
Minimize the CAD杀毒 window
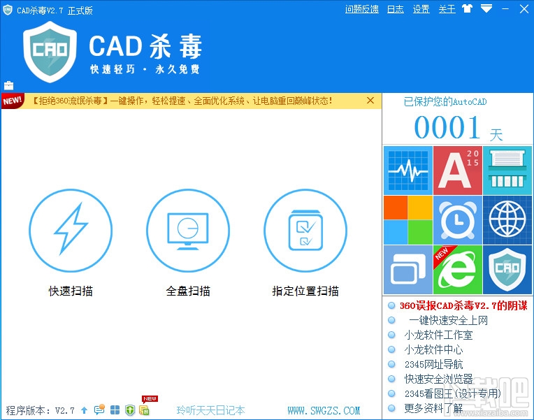[505, 9]
